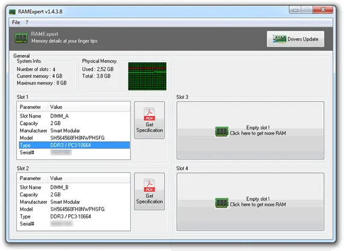Image resolution: width=344 pixels, height=251 pixels.
Task: Click the Slot 4 empty slot button
Action: coord(250,202)
